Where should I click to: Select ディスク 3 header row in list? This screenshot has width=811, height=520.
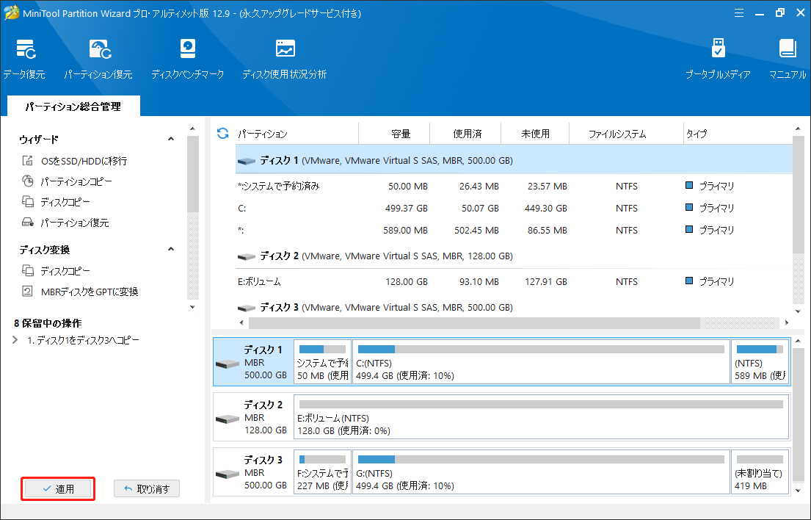tap(514, 307)
